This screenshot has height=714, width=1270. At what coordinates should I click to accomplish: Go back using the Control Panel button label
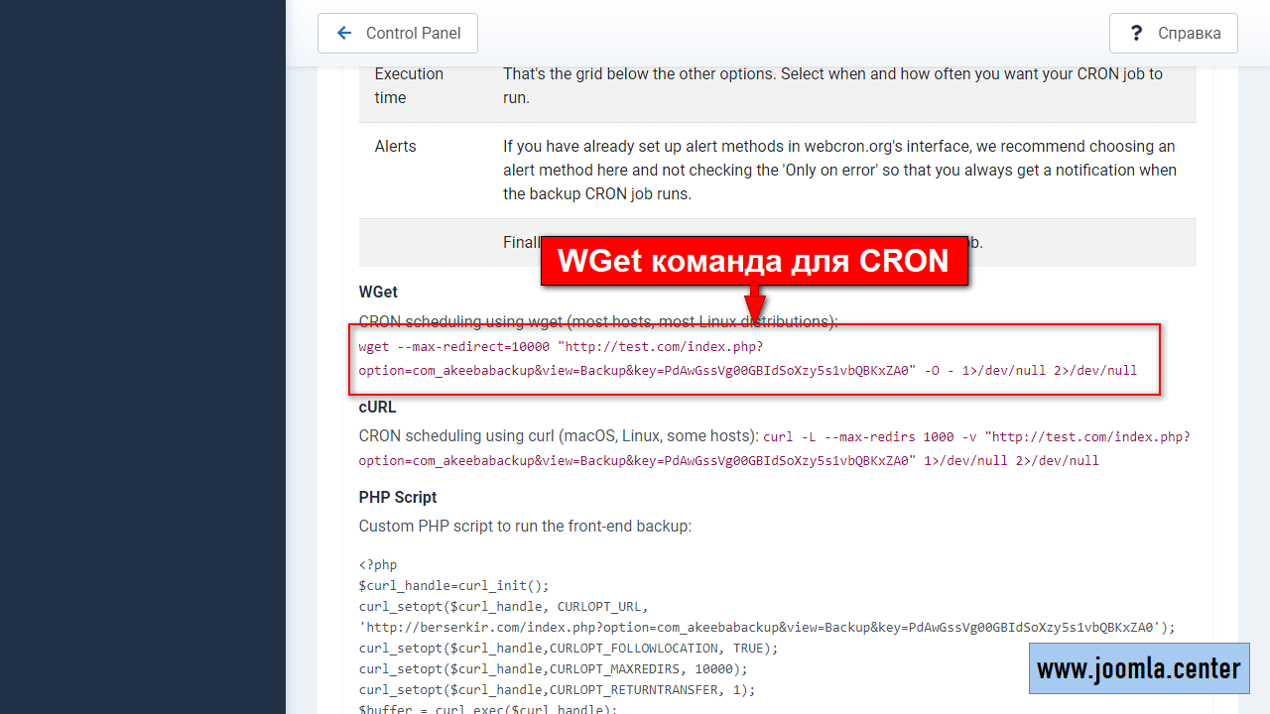point(413,33)
